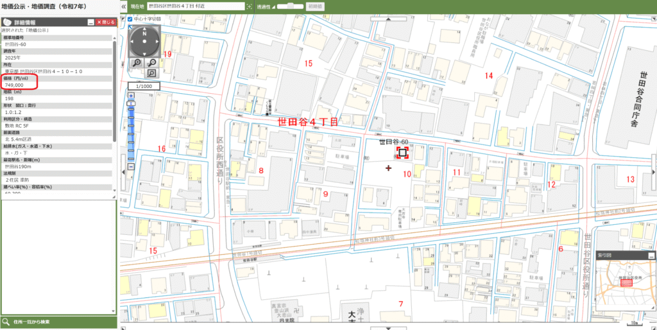The width and height of the screenshot is (657, 330).
Task: Collapse the side panel with double-chevron
Action: click(x=123, y=6)
